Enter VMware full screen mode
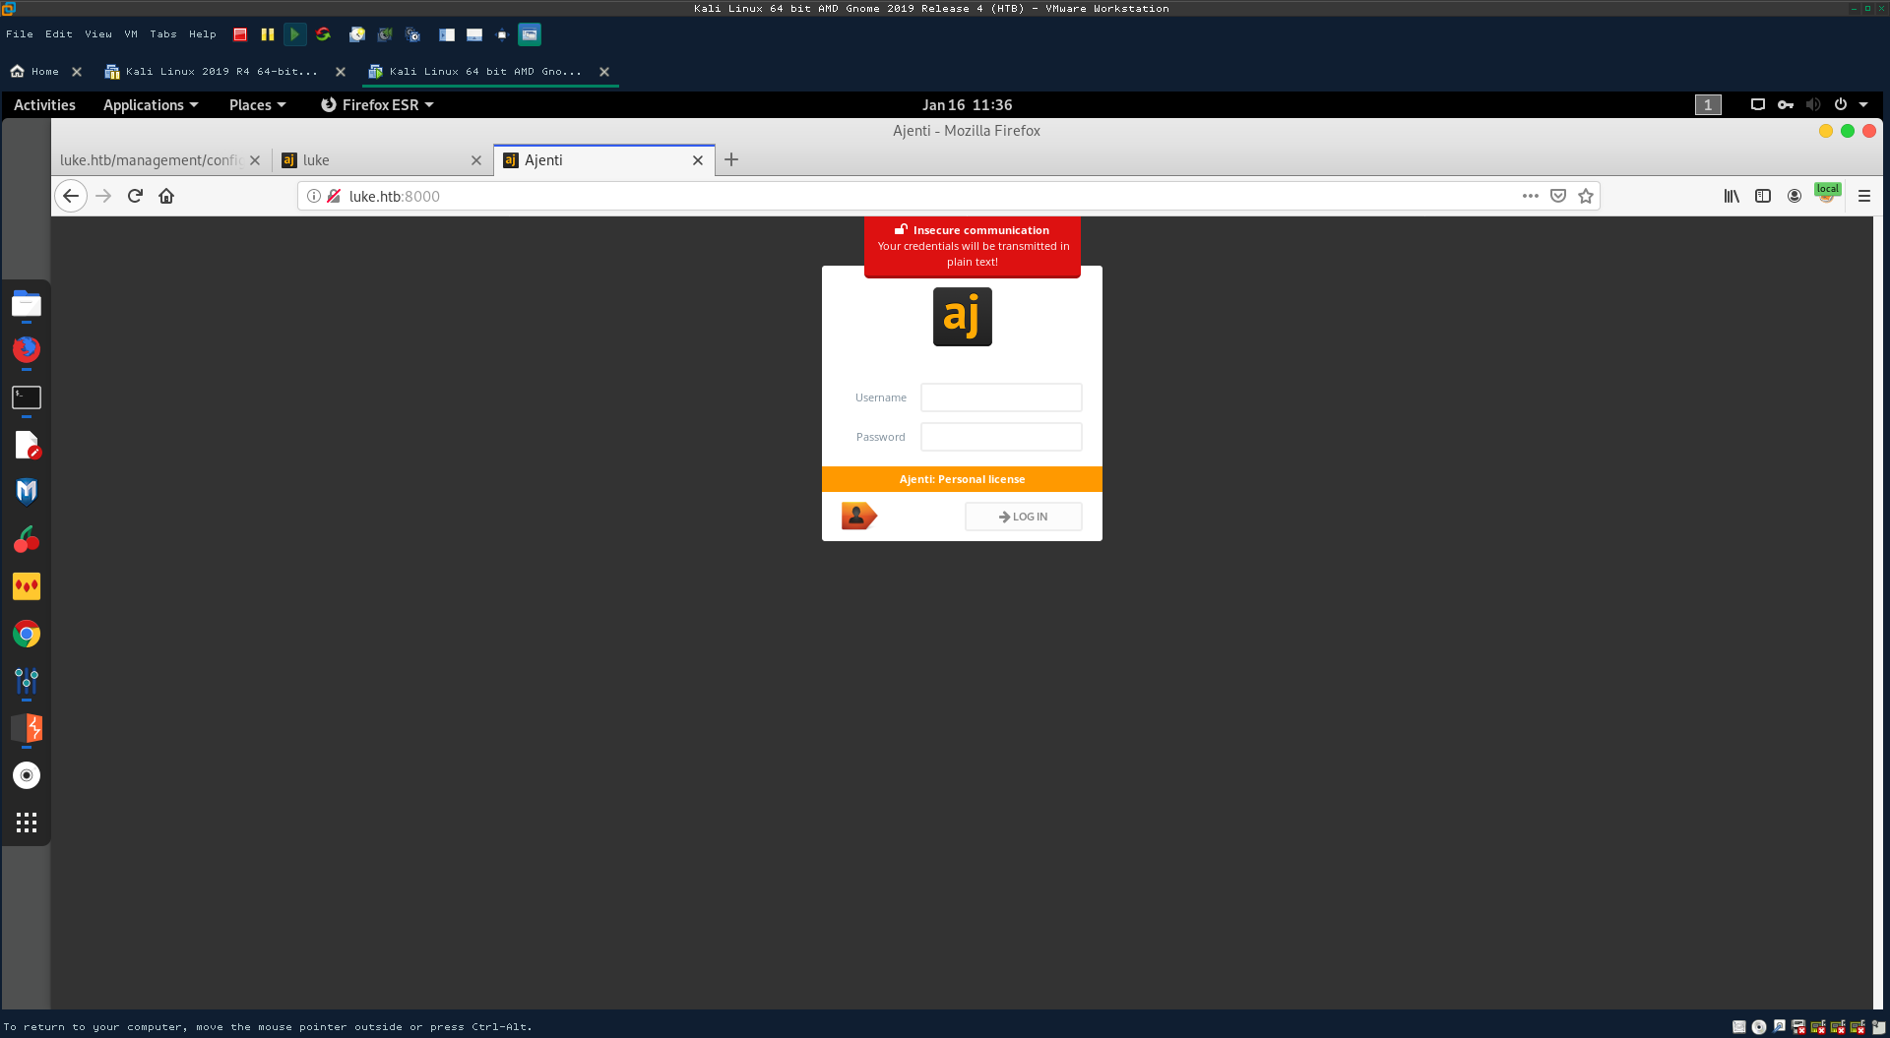 pos(502,34)
